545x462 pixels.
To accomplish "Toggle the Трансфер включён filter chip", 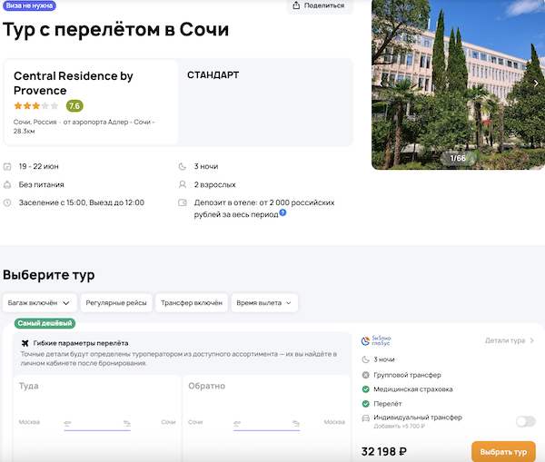I will 190,302.
